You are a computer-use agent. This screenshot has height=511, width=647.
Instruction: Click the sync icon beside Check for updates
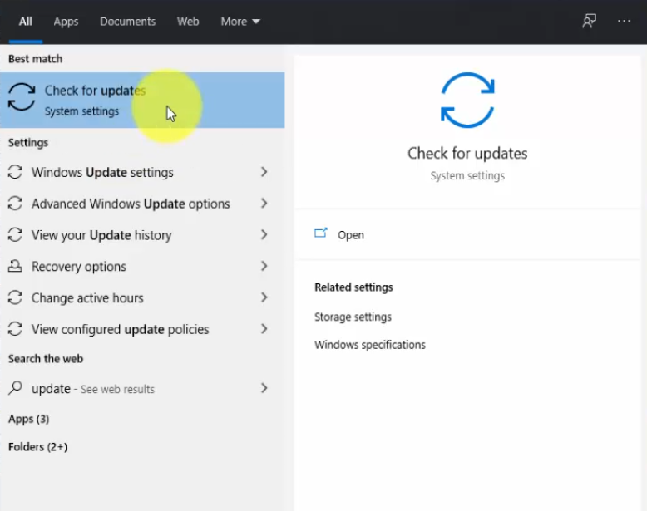pyautogui.click(x=22, y=97)
